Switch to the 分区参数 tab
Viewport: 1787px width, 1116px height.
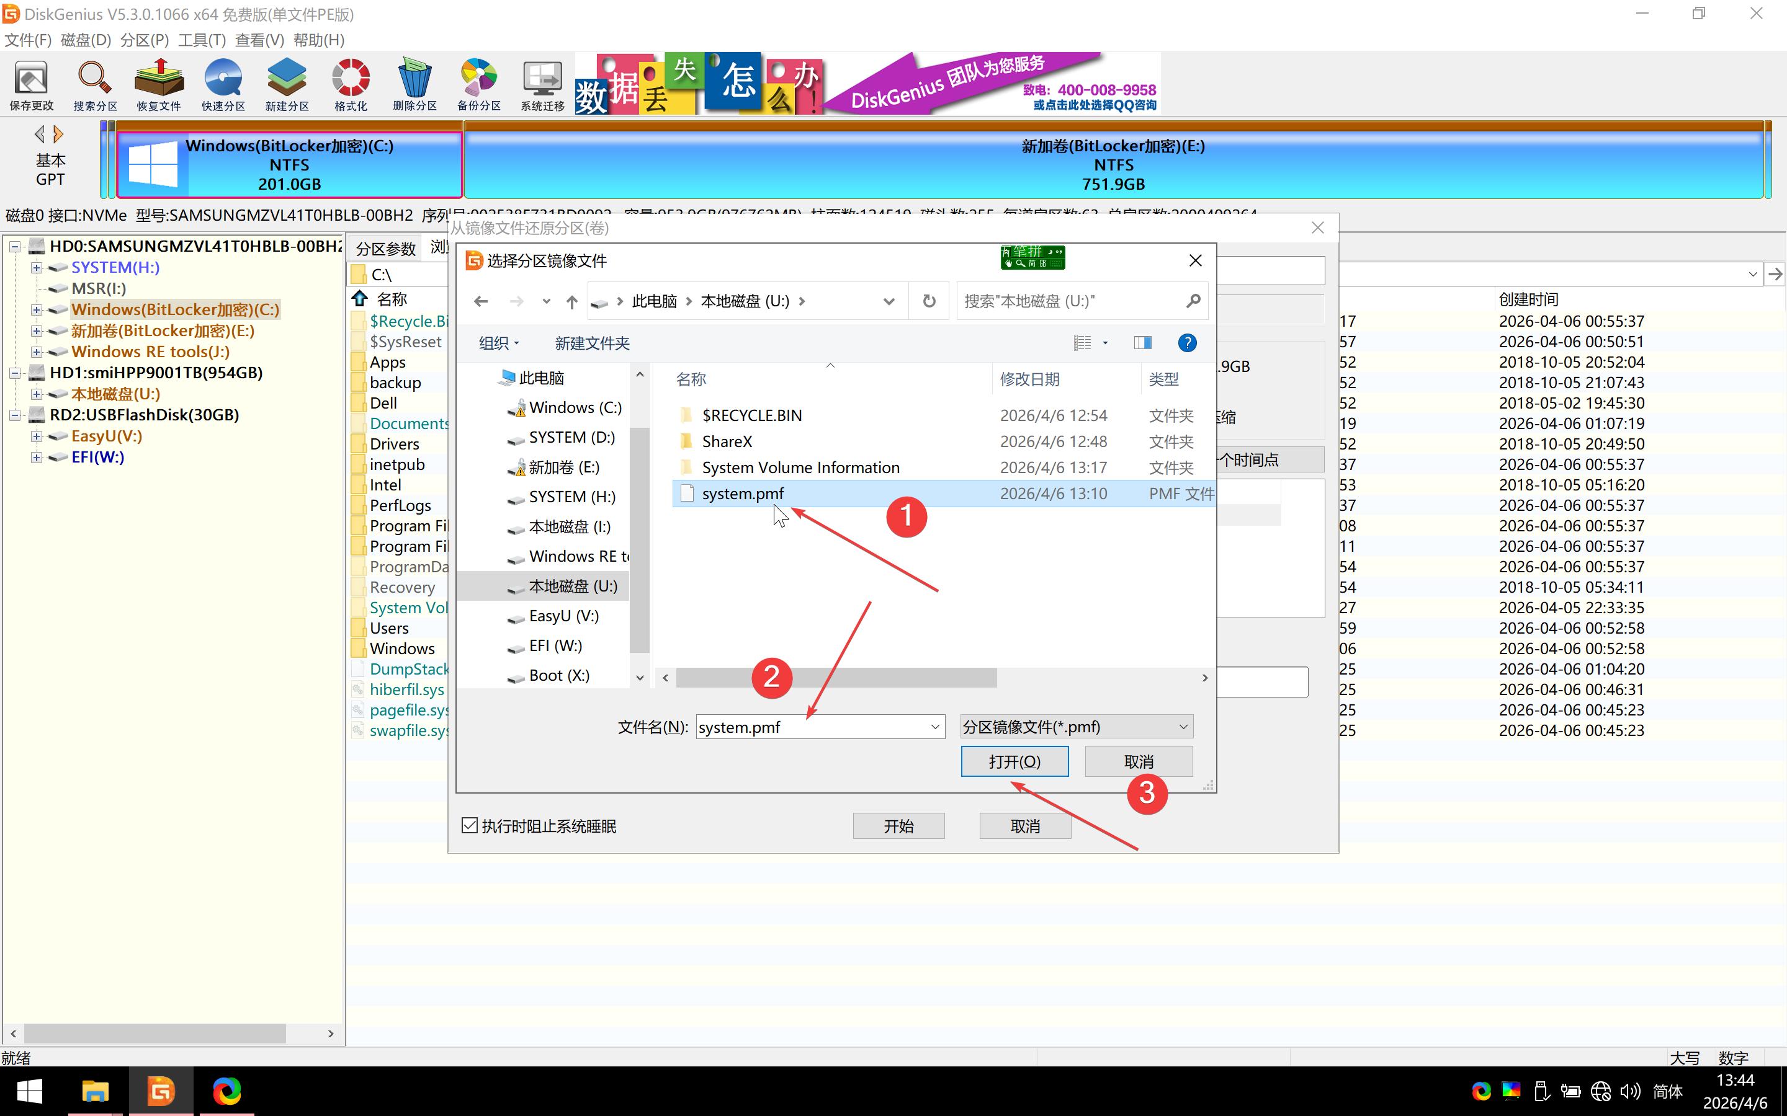click(x=385, y=249)
